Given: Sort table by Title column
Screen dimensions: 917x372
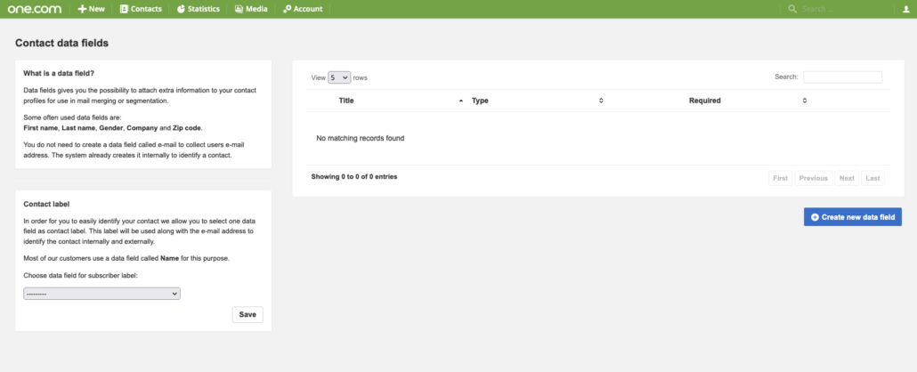Looking at the screenshot, I should coord(346,101).
